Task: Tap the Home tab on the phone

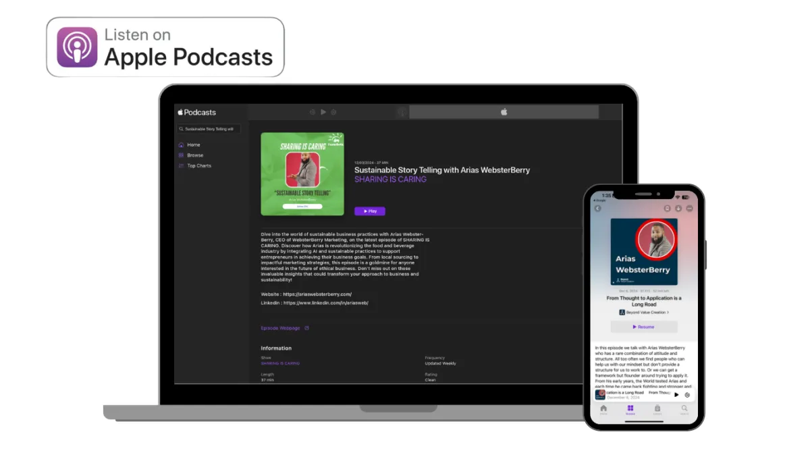Action: pos(603,410)
